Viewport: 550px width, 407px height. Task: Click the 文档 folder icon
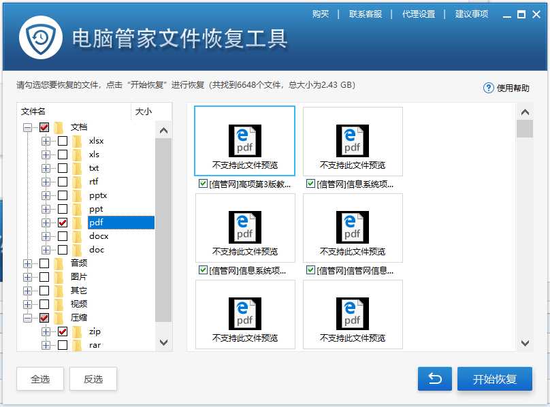click(x=59, y=127)
